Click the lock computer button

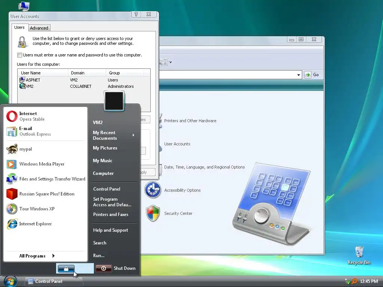[x=66, y=268]
